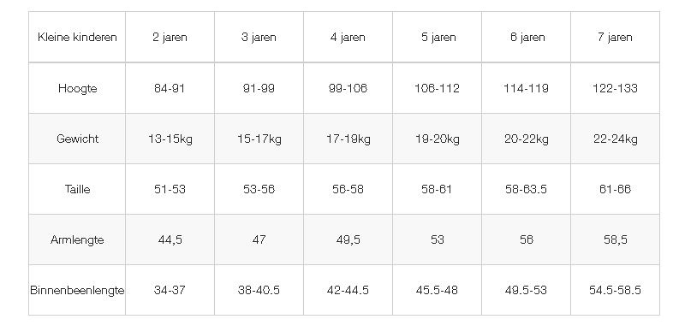Click the 13-15kg weight cell
The height and width of the screenshot is (325, 679).
170,139
